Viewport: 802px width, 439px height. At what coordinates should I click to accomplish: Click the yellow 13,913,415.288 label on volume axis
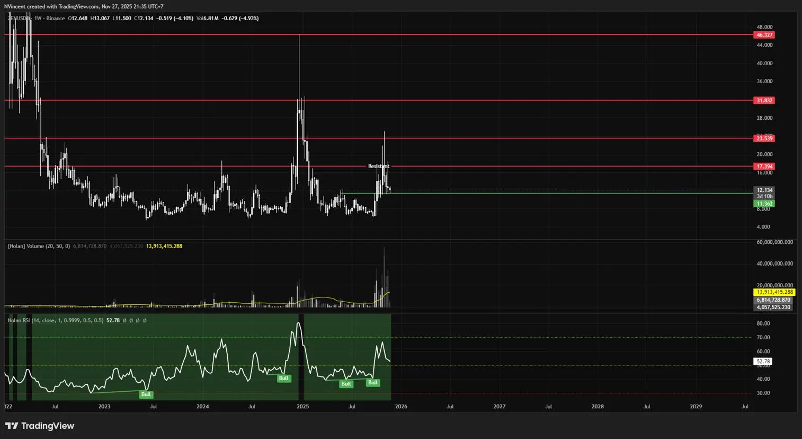click(774, 292)
